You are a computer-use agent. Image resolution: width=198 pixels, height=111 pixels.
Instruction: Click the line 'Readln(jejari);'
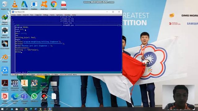tap(22, 48)
